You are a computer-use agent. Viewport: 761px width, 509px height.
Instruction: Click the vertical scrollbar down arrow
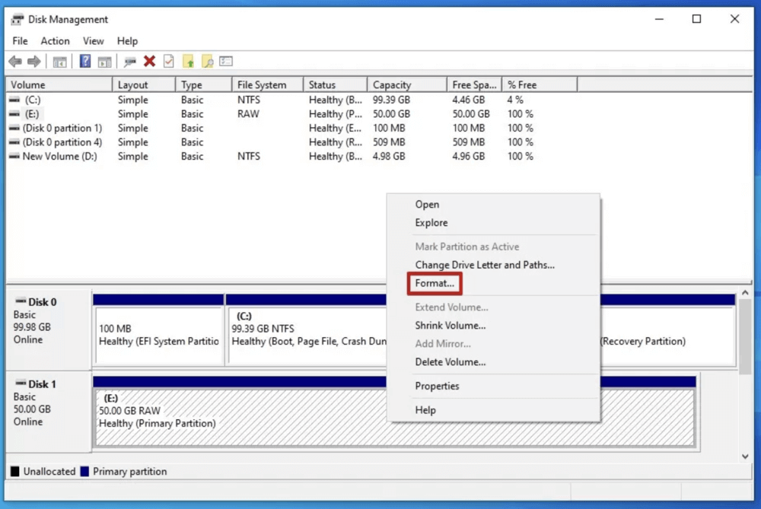[x=745, y=456]
